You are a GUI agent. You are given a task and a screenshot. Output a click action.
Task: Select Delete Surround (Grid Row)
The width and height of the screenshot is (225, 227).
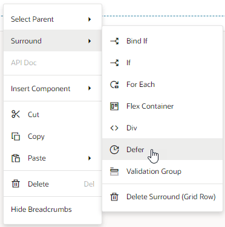(163, 197)
